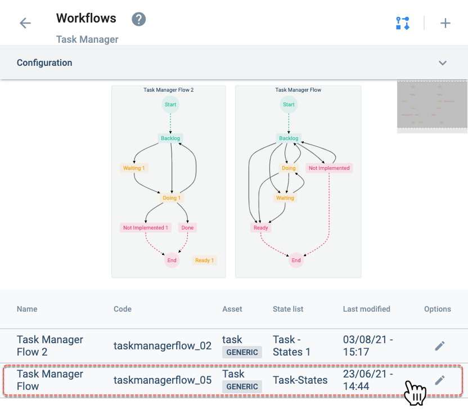Sort by the Last modified column header
This screenshot has height=418, width=468.
click(367, 309)
